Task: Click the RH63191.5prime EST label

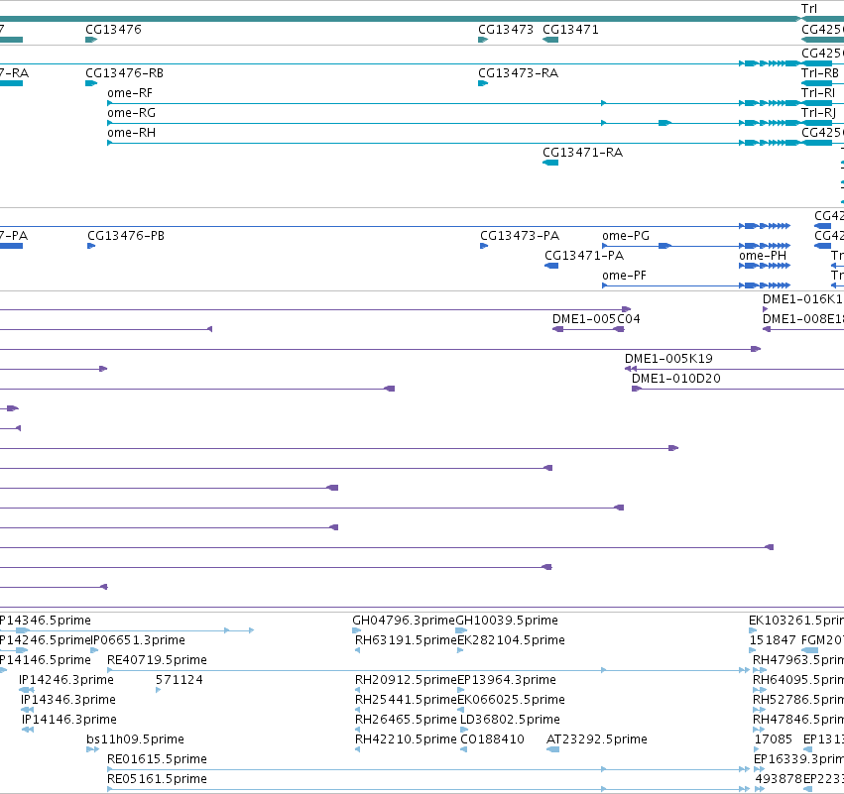Action: tap(406, 640)
